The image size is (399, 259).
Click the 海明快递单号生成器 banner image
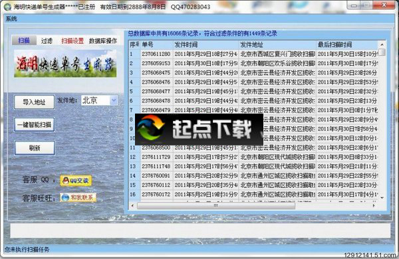coord(65,64)
